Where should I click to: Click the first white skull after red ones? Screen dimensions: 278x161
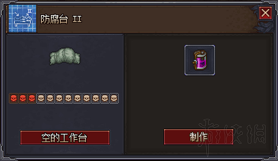click(41, 98)
